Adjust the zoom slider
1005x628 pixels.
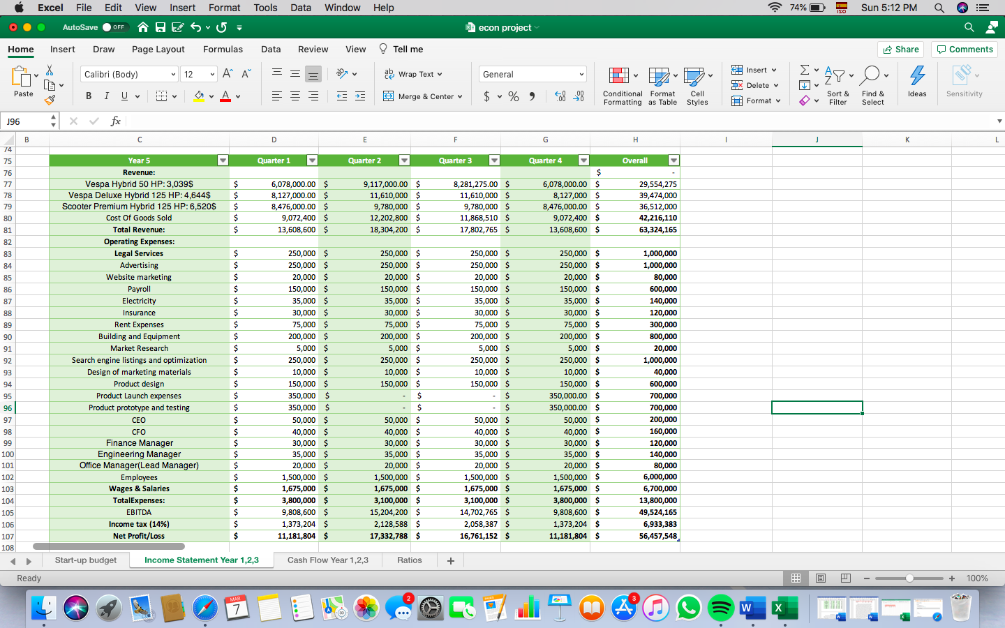pos(909,578)
